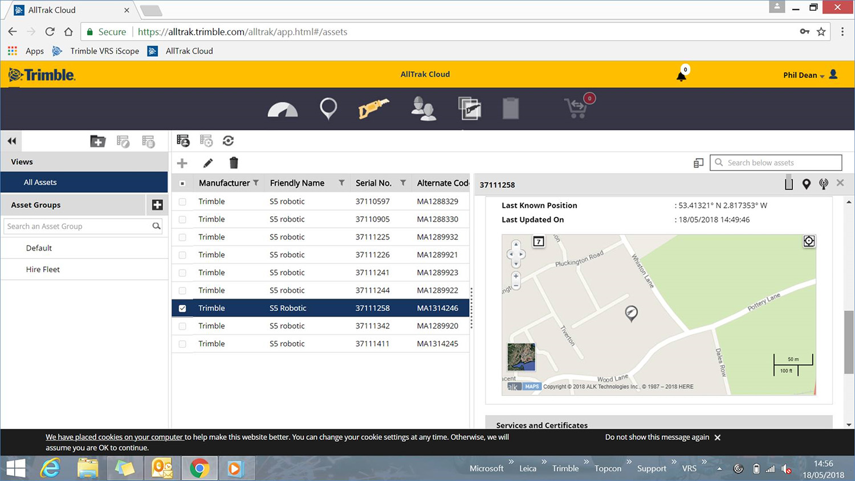This screenshot has height=481, width=855.
Task: Check the row with serial 37111241
Action: click(x=182, y=273)
